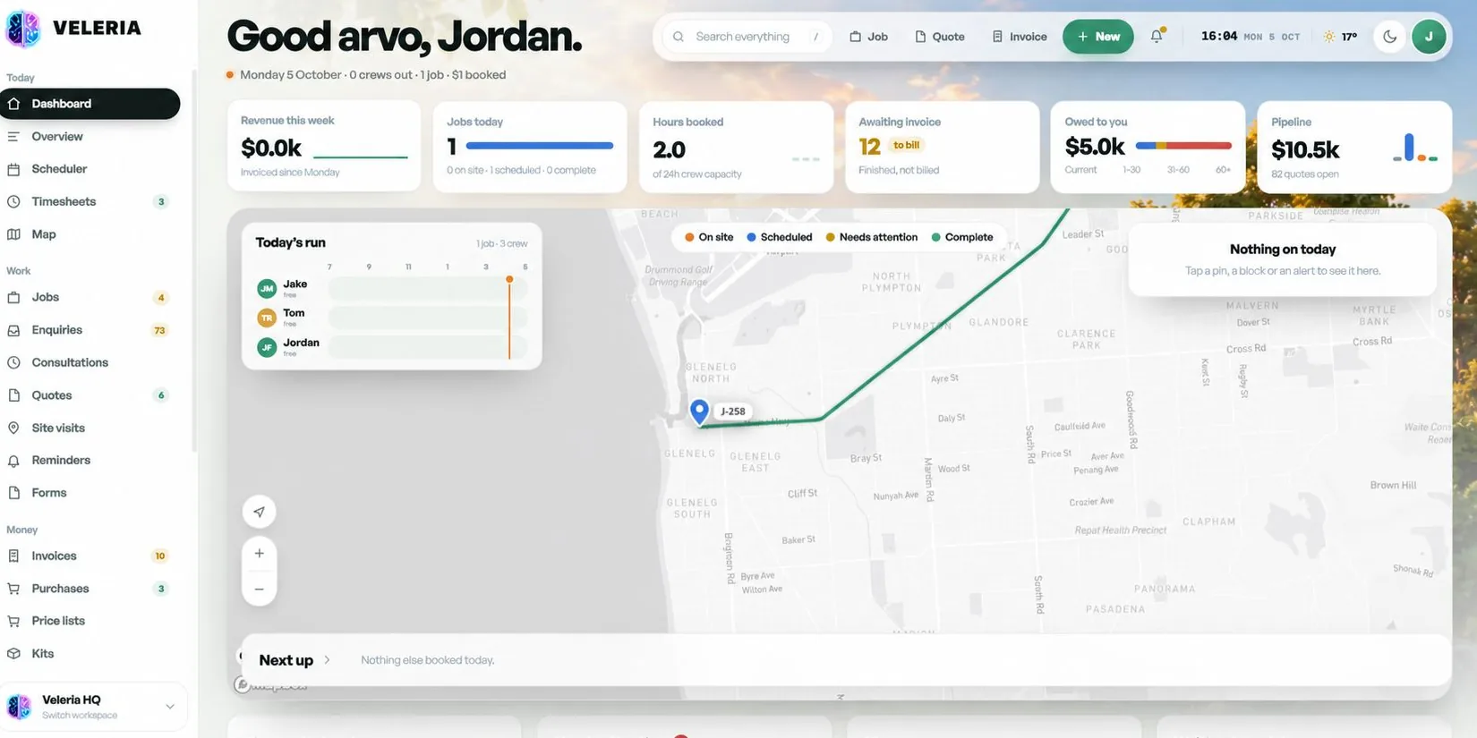Click the Purchases cart sidebar icon
Screen dimensions: 1477x738
click(x=13, y=589)
